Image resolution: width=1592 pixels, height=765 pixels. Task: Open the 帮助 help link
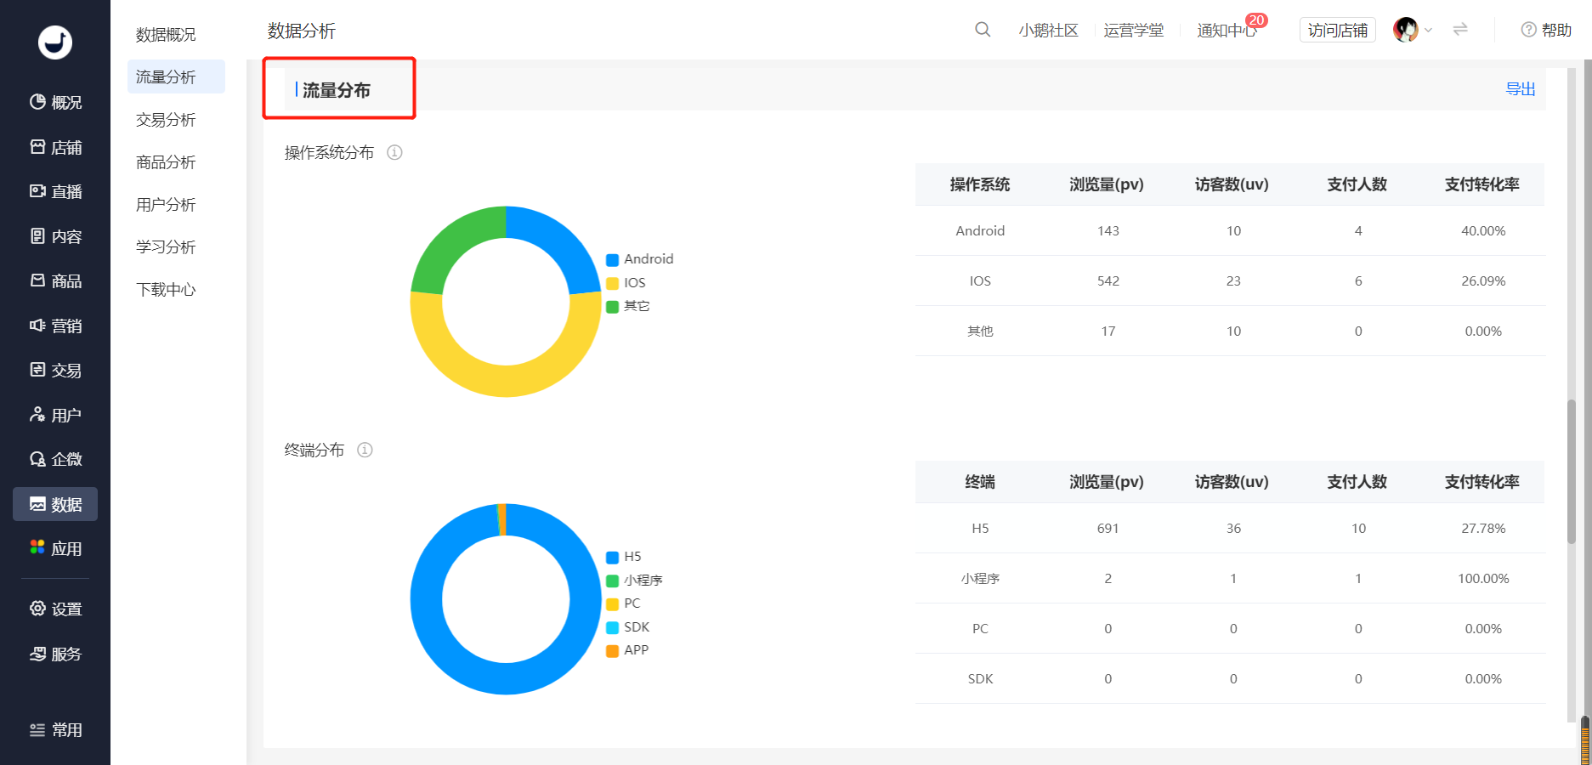(x=1546, y=30)
